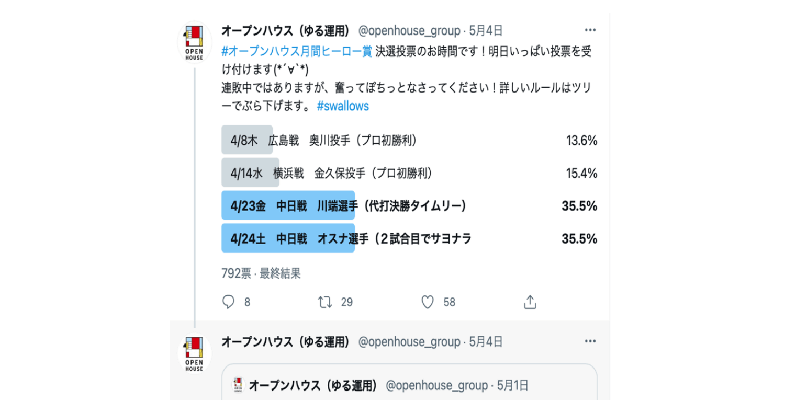Open the #オープンハウス月間ヒーロー賞 hashtag

(x=297, y=52)
